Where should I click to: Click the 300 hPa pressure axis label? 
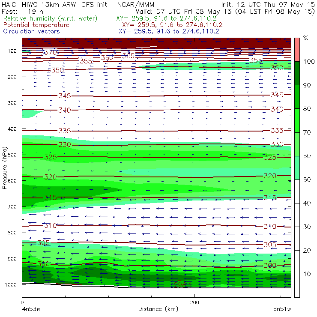click(x=12, y=103)
